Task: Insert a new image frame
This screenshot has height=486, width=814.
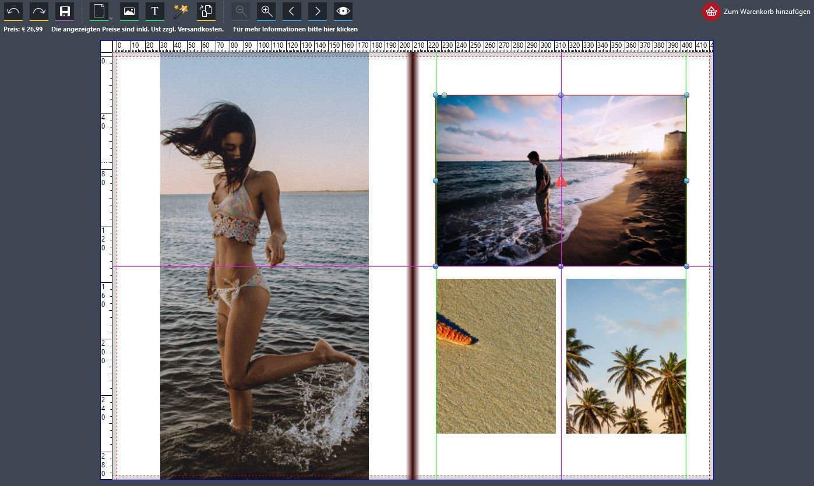Action: coord(129,11)
